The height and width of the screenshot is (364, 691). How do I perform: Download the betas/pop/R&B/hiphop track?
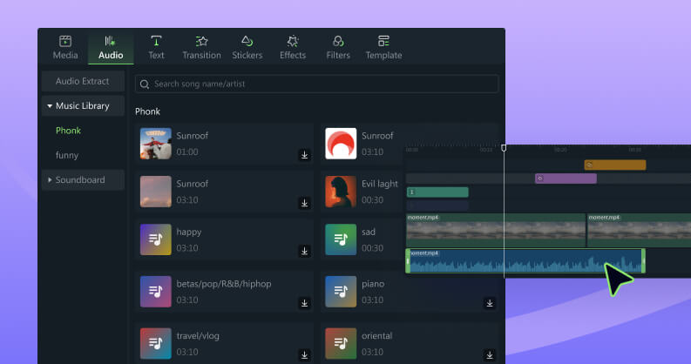(304, 303)
